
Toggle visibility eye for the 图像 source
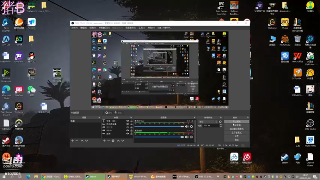click(x=128, y=134)
